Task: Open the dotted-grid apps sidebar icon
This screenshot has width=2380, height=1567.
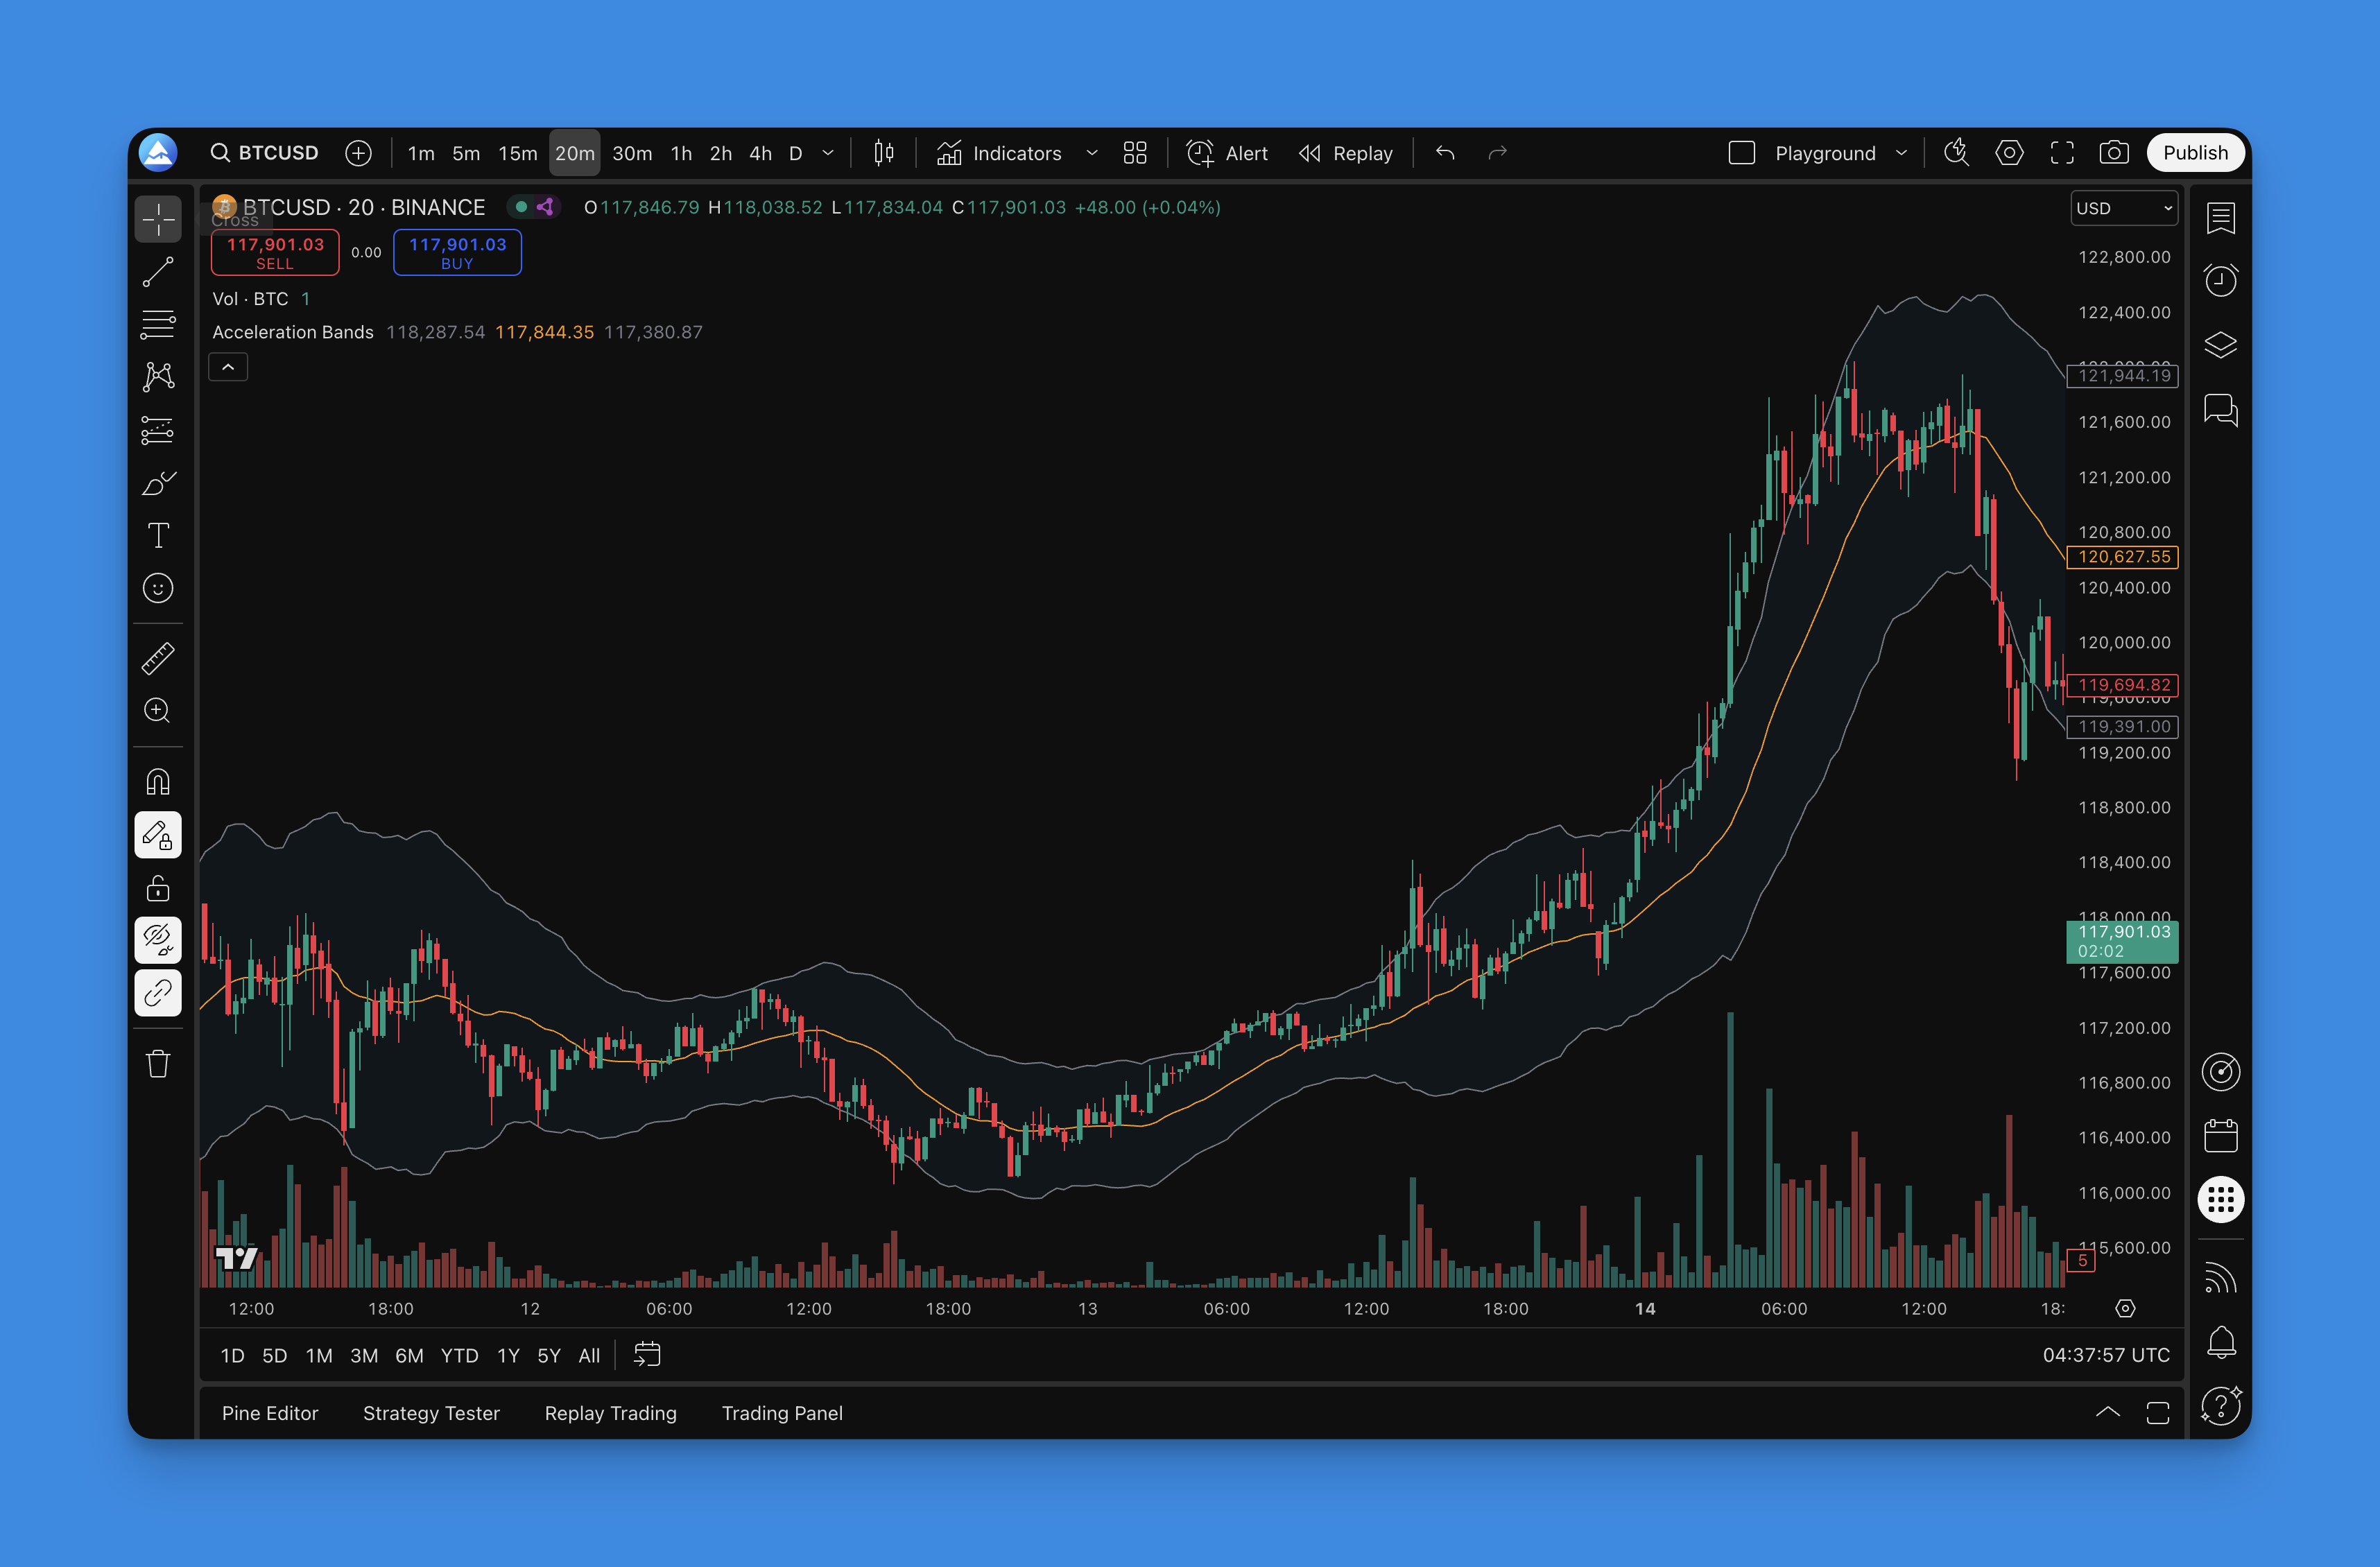Action: click(x=2221, y=1199)
